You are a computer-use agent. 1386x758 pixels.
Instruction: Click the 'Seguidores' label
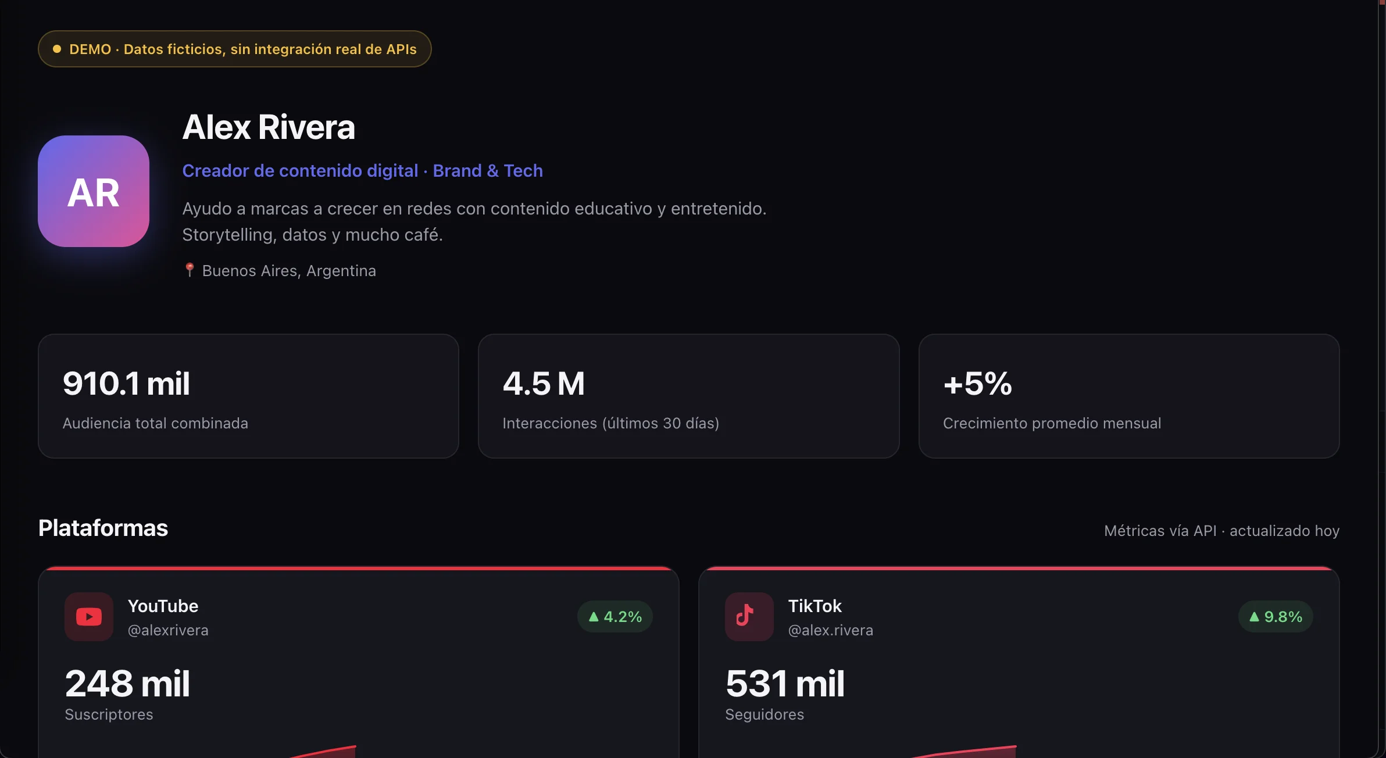click(765, 714)
